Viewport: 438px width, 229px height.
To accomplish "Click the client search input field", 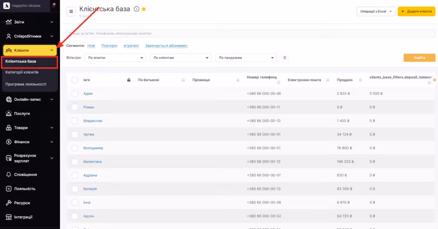I will [251, 33].
